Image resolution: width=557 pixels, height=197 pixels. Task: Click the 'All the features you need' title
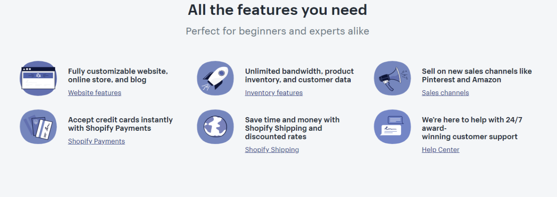277,10
